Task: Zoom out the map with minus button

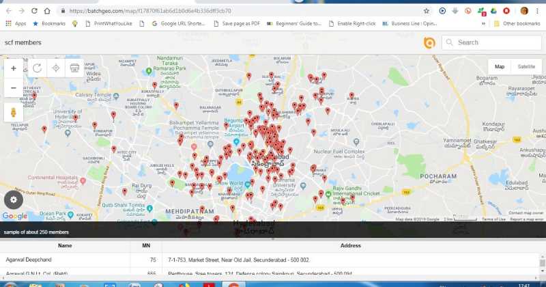Action: [13, 88]
